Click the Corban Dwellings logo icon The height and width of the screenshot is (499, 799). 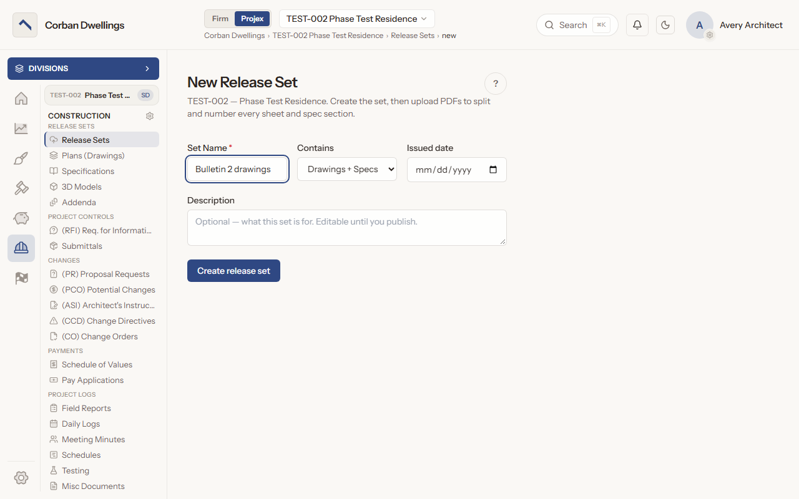click(x=25, y=25)
